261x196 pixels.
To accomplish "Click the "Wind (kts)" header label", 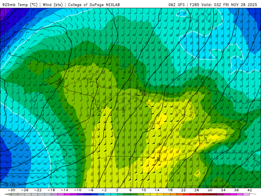I will (x=53, y=5).
